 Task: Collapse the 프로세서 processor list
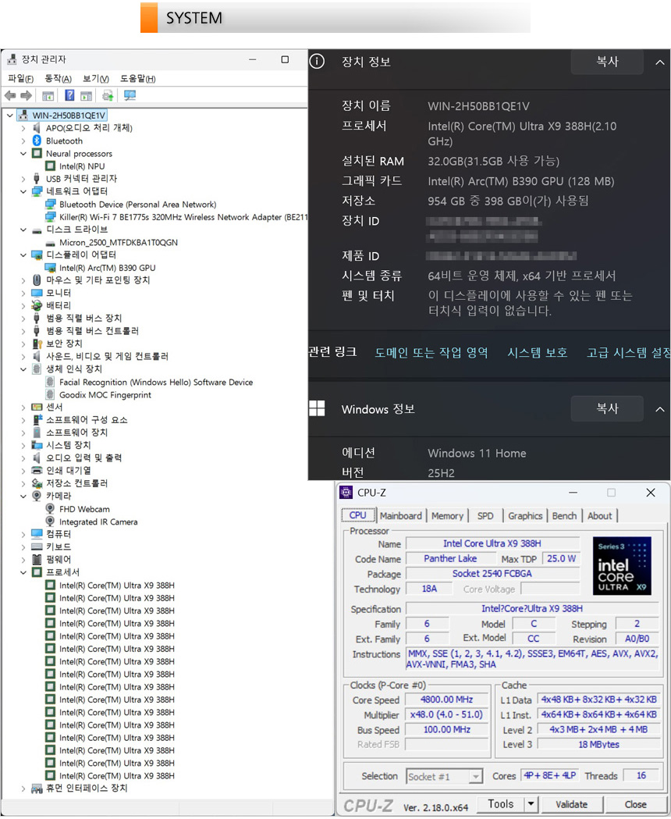[23, 572]
